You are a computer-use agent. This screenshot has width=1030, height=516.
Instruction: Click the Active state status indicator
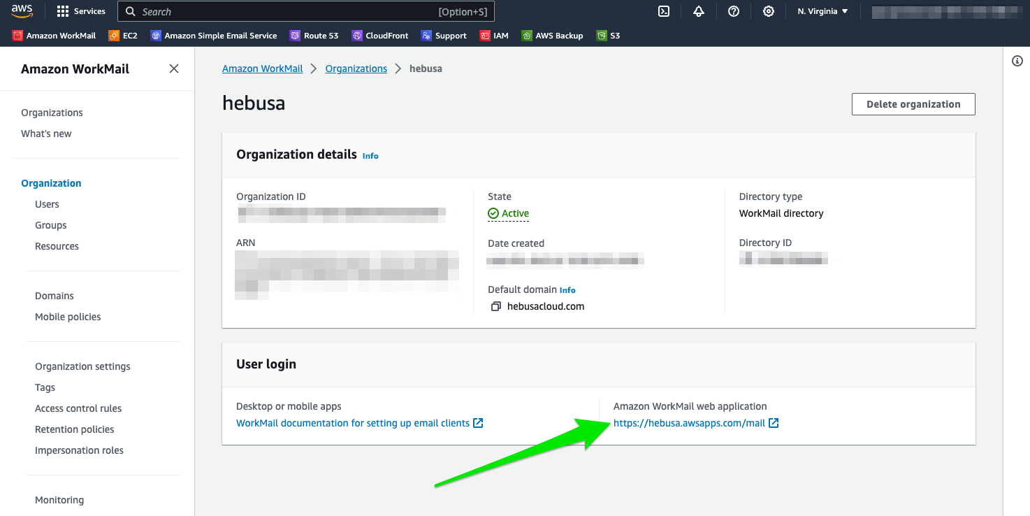pos(509,213)
